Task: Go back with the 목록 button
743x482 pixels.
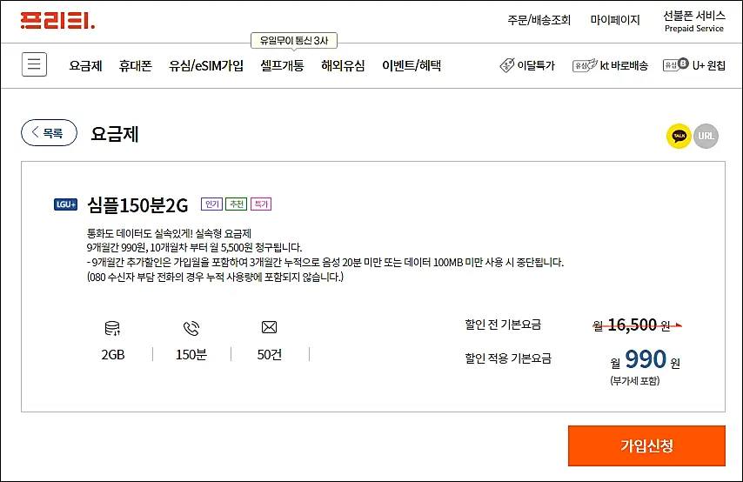Action: coord(49,133)
